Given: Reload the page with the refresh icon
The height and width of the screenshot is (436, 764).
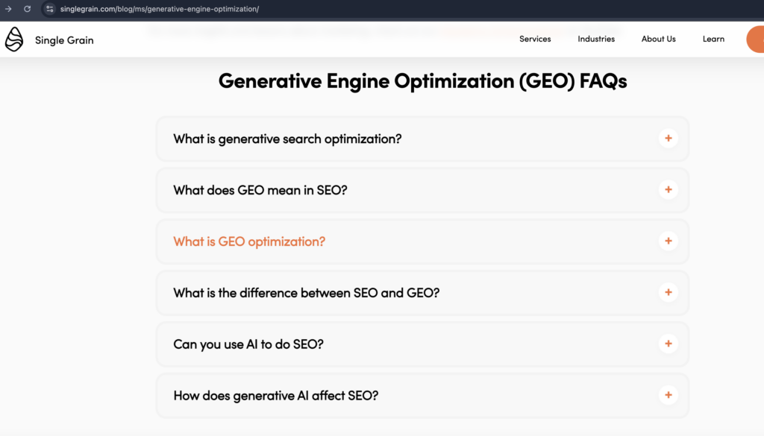Looking at the screenshot, I should [28, 9].
